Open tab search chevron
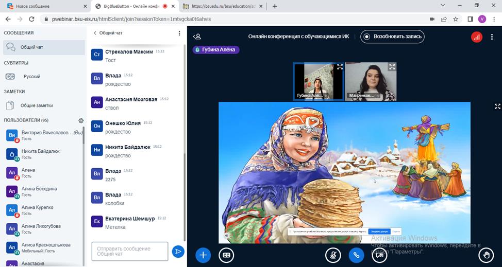 point(443,6)
